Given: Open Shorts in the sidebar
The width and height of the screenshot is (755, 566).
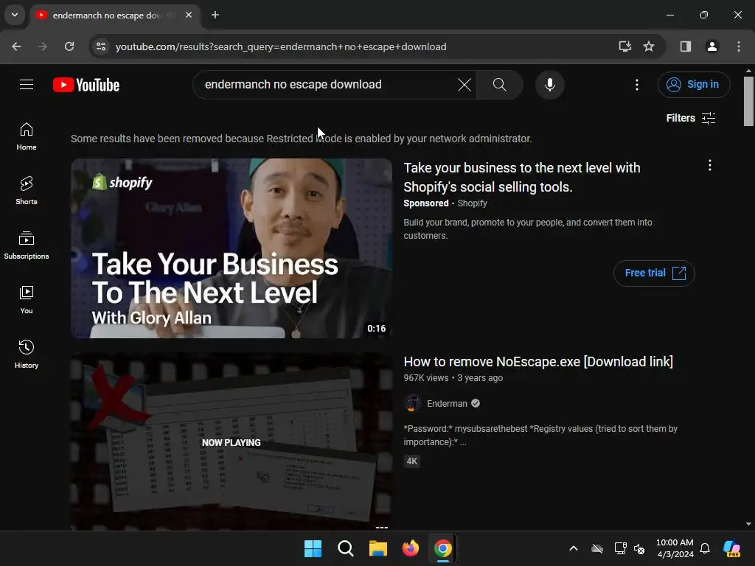Looking at the screenshot, I should click(27, 191).
